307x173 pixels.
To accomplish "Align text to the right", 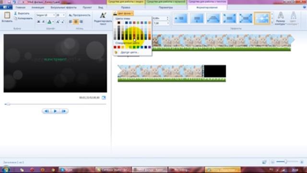I will pos(81,22).
